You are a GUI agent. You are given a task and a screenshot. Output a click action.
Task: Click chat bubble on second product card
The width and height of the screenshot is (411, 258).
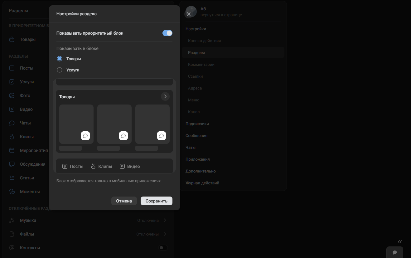[x=123, y=136]
